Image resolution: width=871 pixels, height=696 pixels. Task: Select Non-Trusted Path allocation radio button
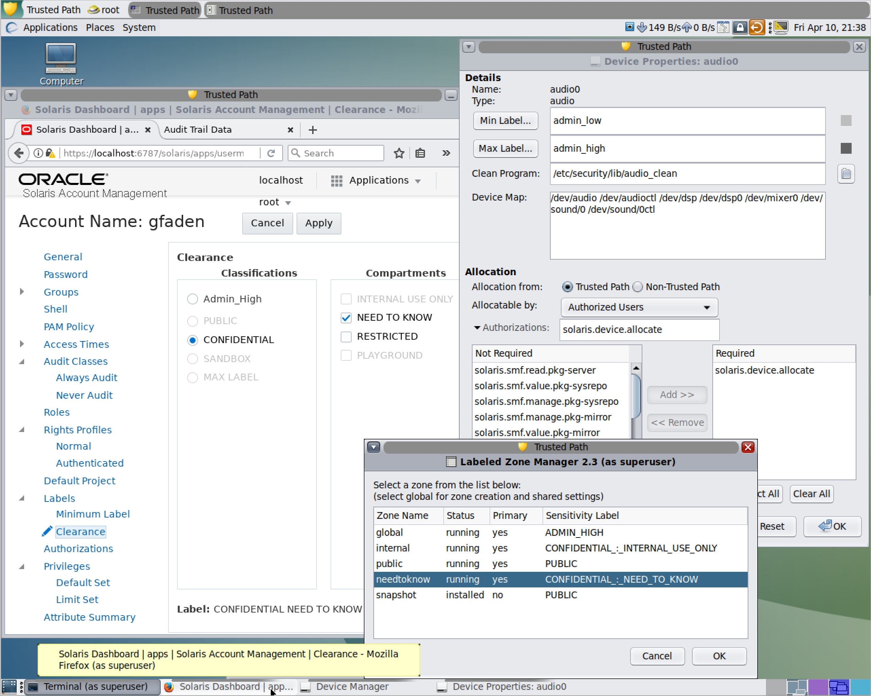click(x=638, y=287)
